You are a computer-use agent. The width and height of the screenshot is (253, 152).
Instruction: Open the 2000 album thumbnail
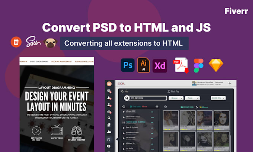point(221,120)
